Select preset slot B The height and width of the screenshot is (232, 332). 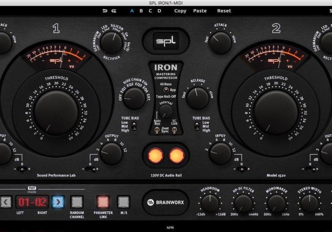[141, 11]
